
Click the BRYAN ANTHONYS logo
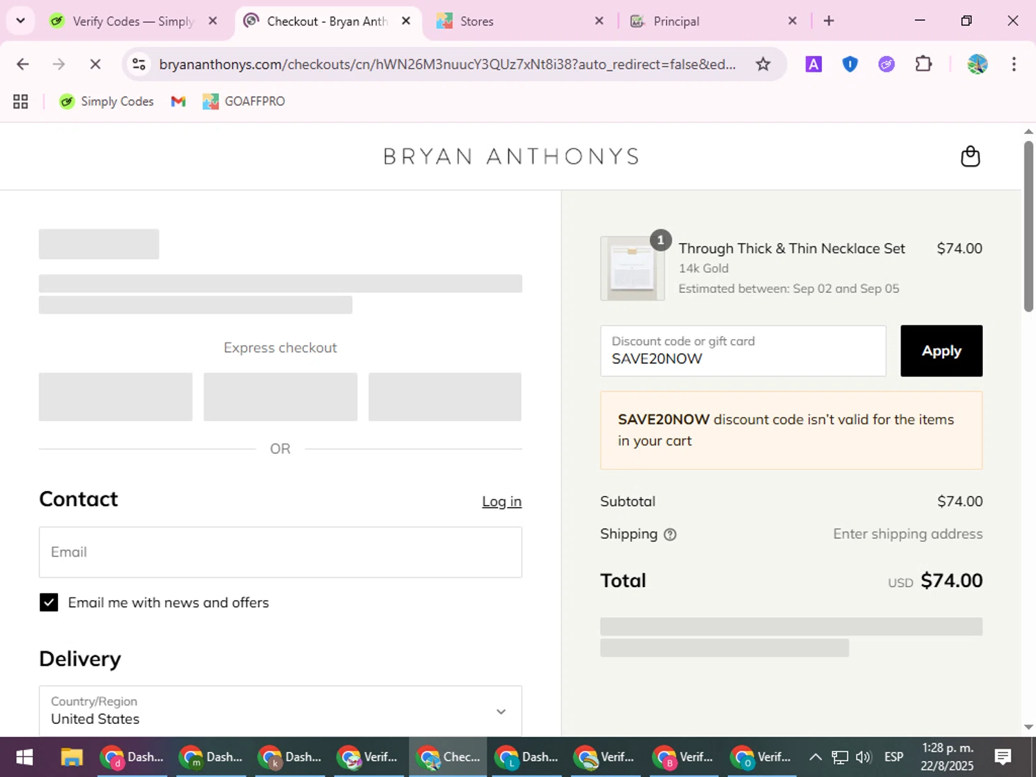(511, 157)
